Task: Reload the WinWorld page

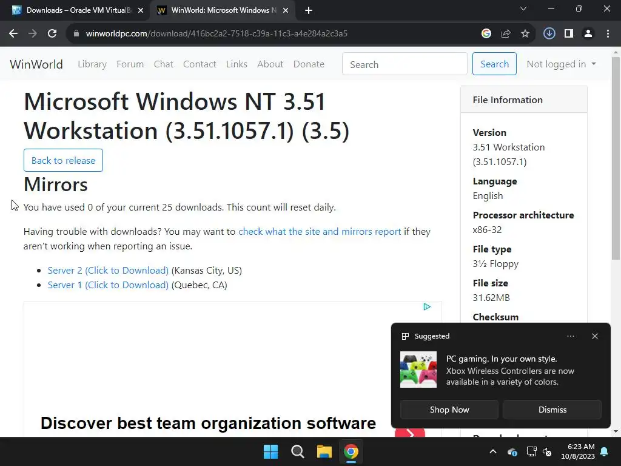Action: pos(52,34)
